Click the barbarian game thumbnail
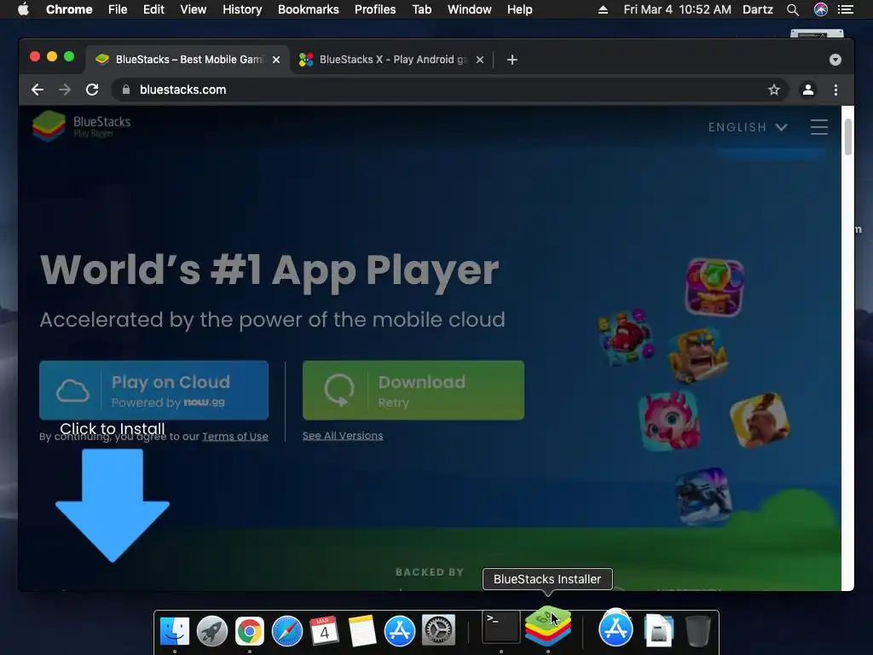This screenshot has width=873, height=655. [760, 420]
